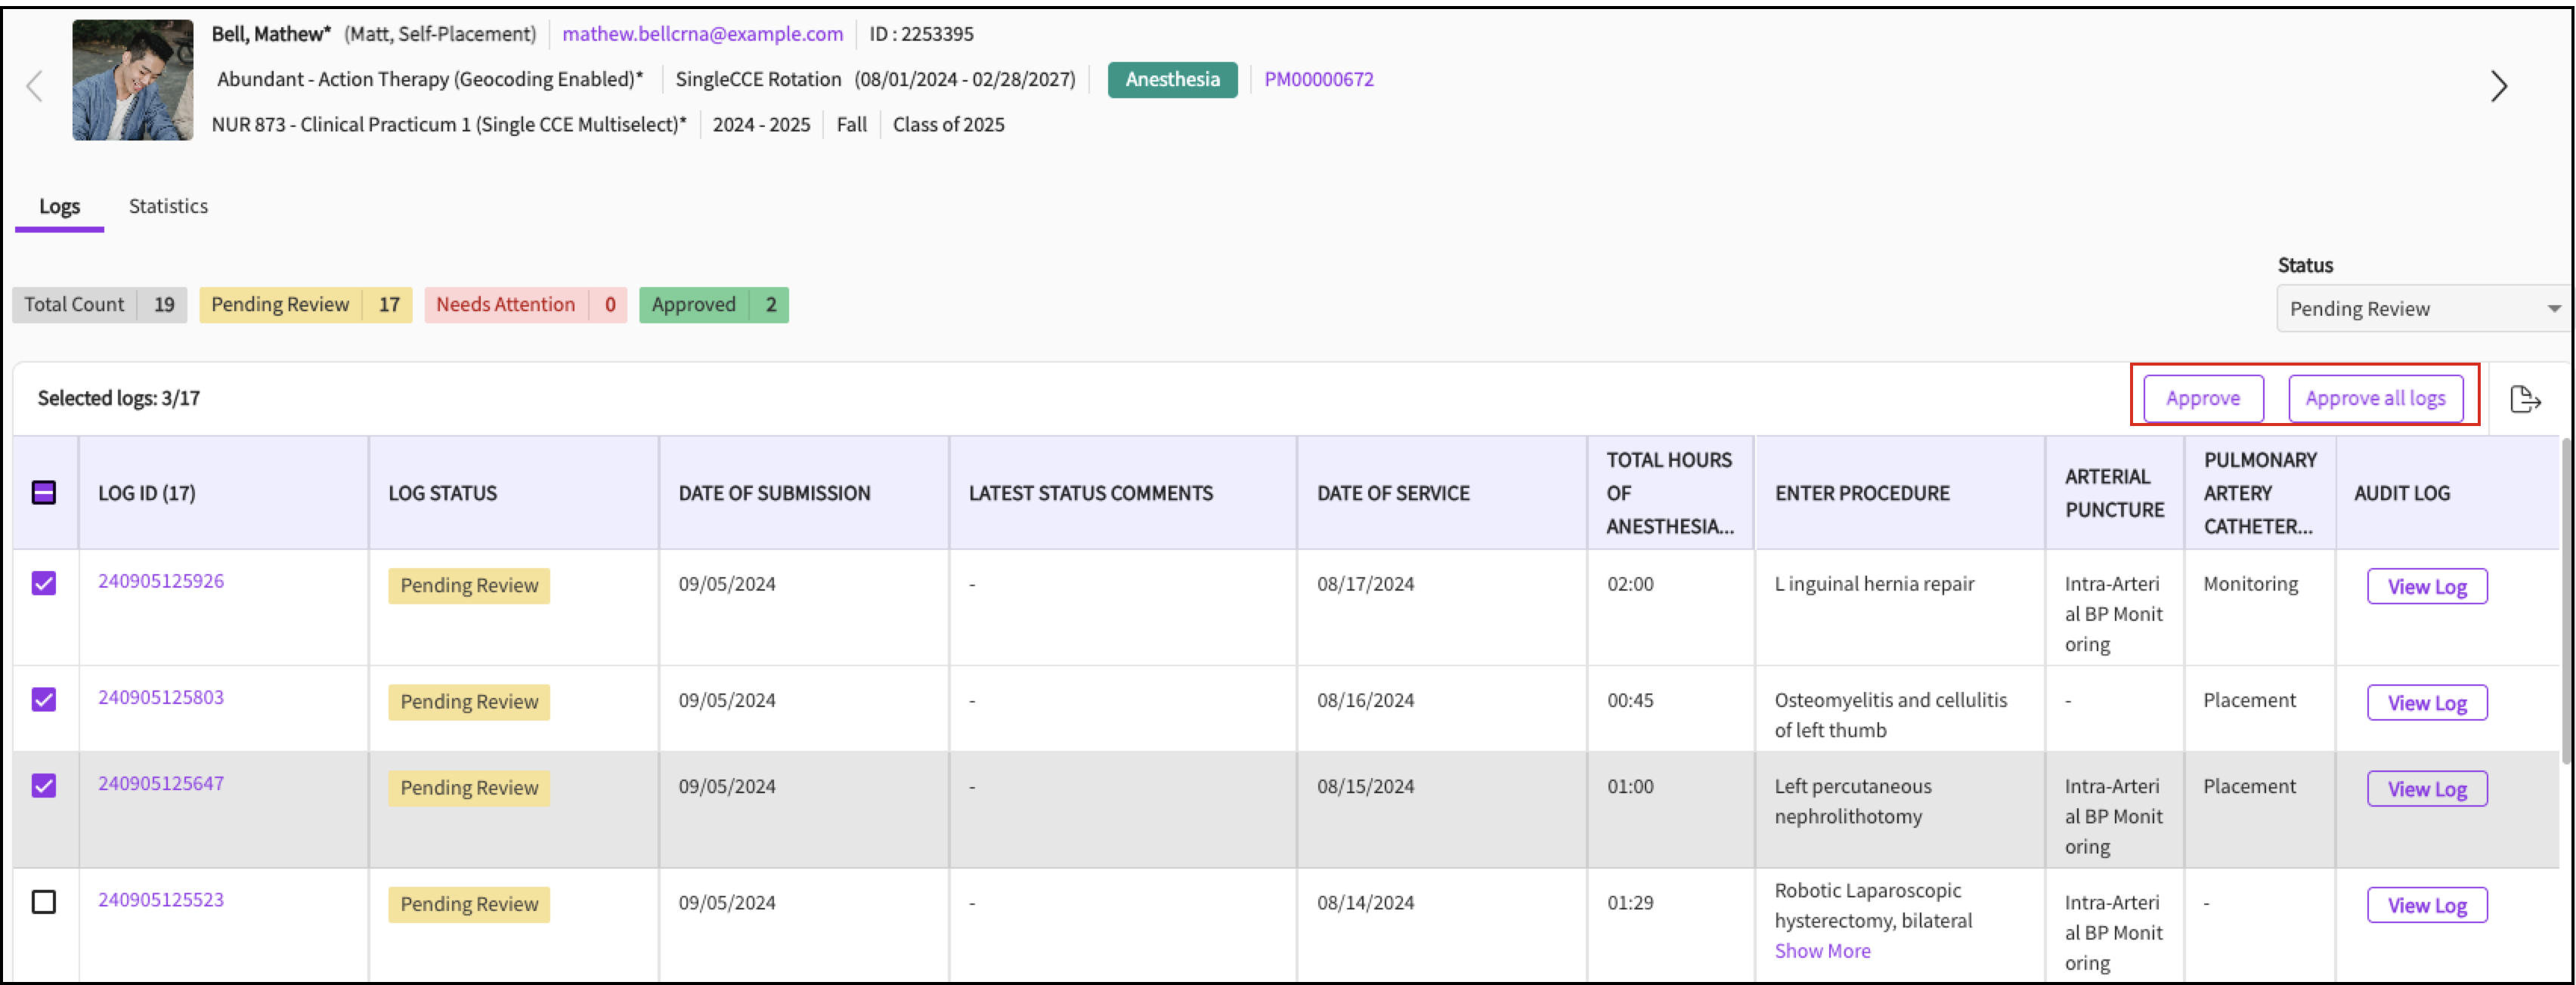Go to next student arrow
This screenshot has width=2576, height=985.
[x=2498, y=86]
